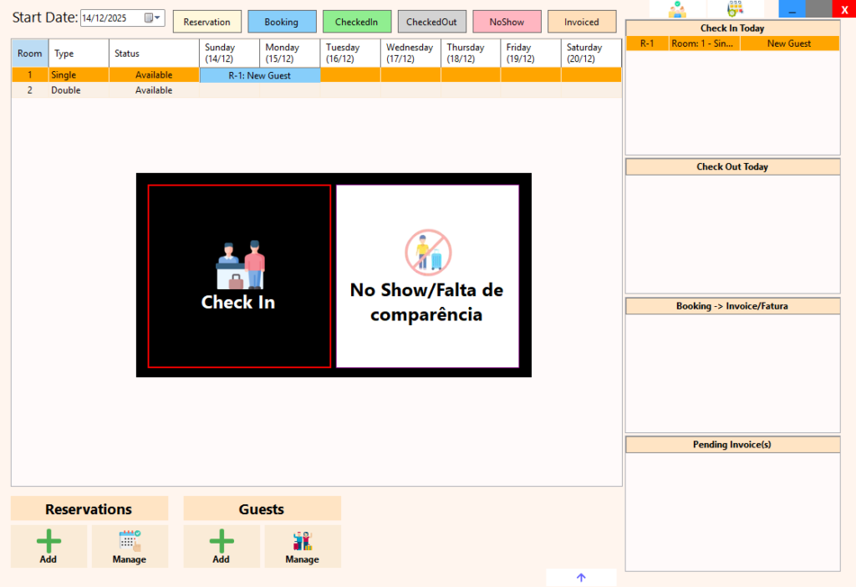856x587 pixels.
Task: Open the Start Date calendar dropdown
Action: coord(152,18)
